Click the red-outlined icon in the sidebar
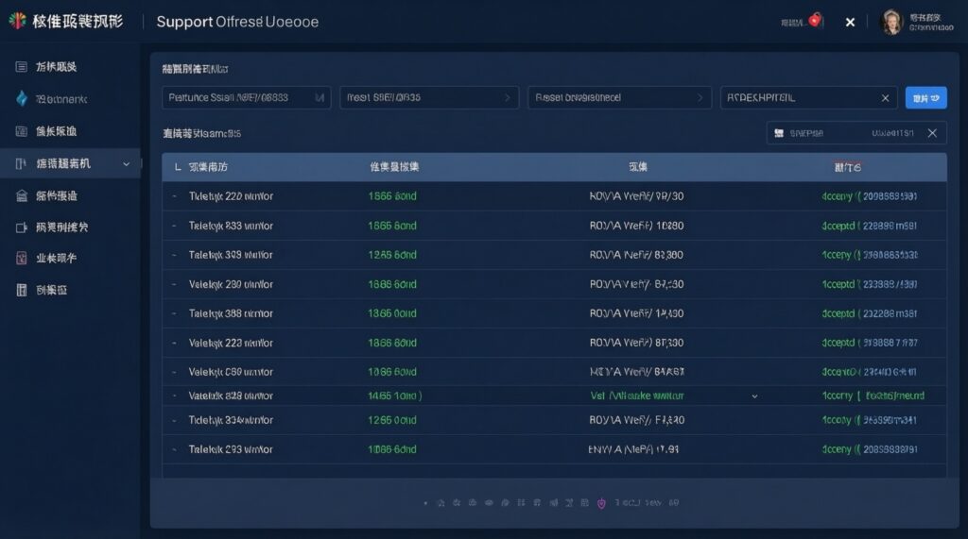 [x=22, y=258]
